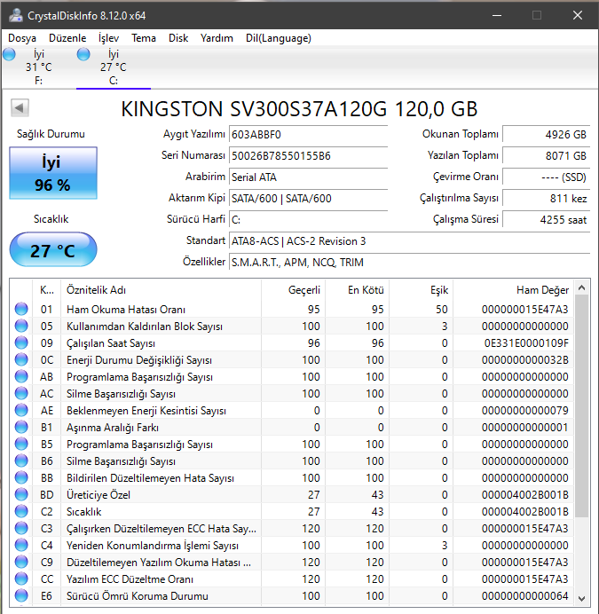Open the Yardım menu
The width and height of the screenshot is (599, 614).
[217, 38]
